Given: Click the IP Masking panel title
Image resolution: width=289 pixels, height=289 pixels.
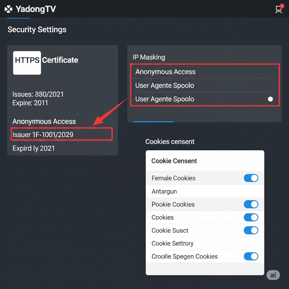Looking at the screenshot, I should (149, 57).
